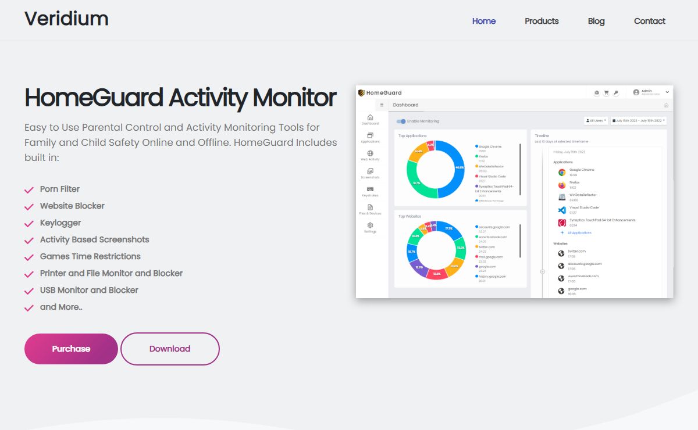Click the "Website Blocker" feature text
Screen dimensions: 698x430
tap(72, 206)
